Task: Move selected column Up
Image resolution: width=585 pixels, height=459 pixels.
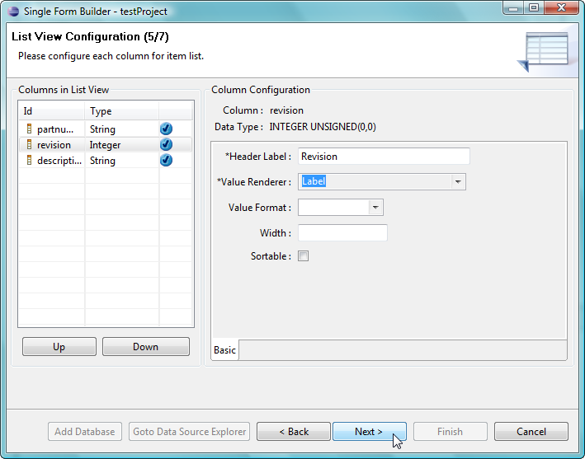Action: pyautogui.click(x=59, y=347)
